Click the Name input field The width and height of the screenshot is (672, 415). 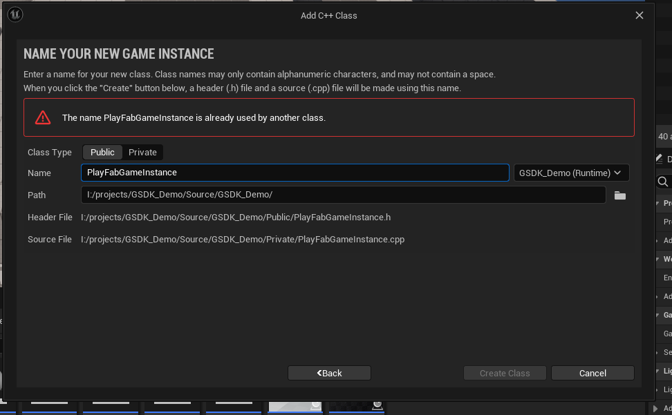[x=295, y=173]
